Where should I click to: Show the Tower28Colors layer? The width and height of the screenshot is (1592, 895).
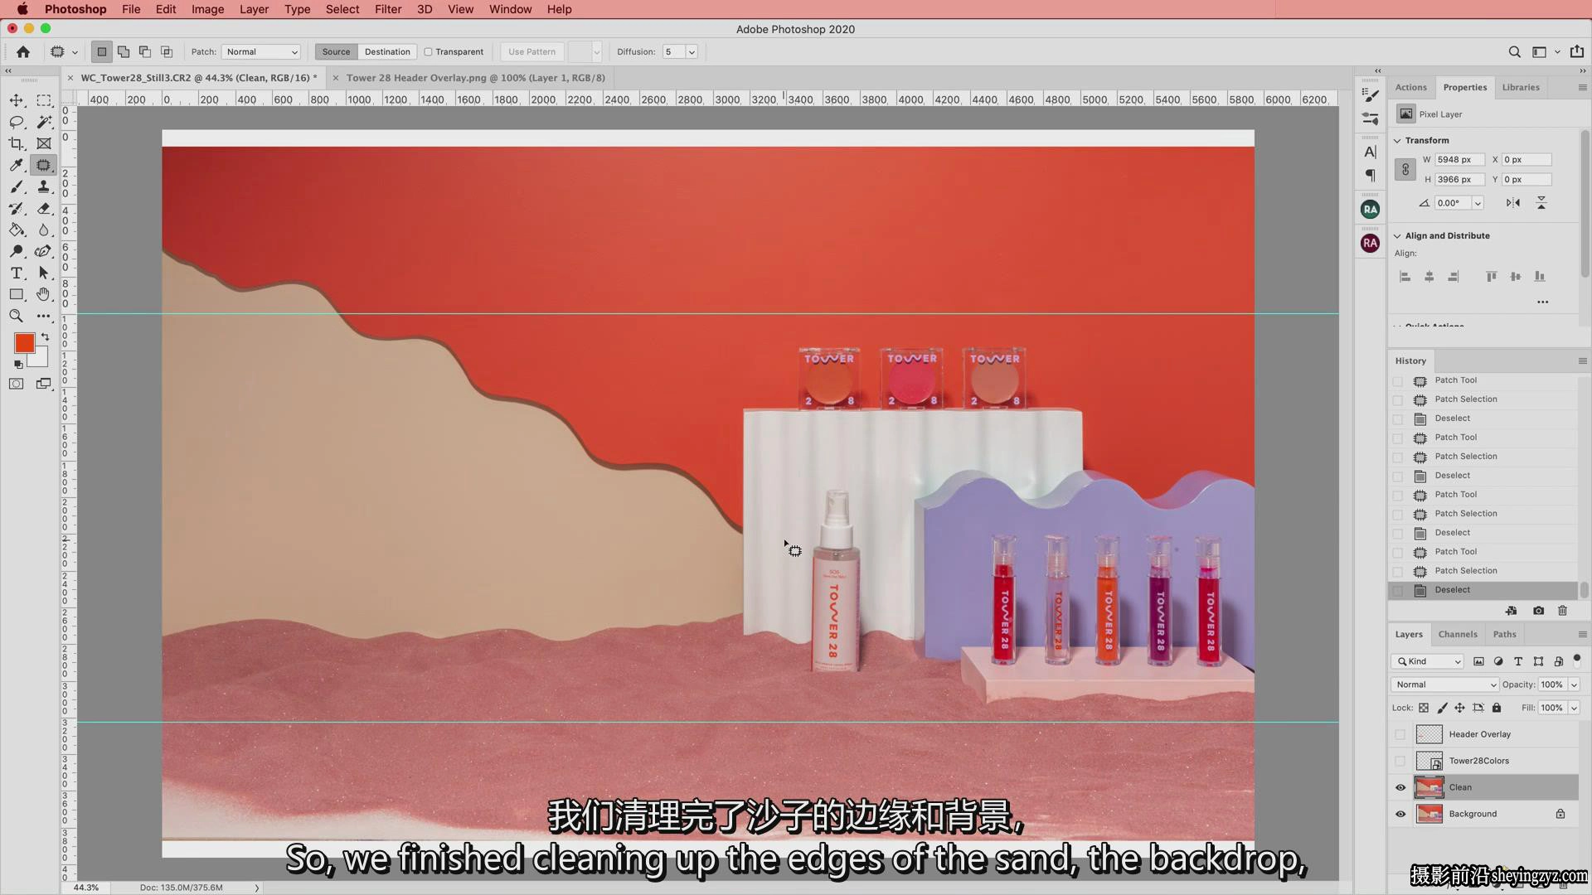[1400, 761]
